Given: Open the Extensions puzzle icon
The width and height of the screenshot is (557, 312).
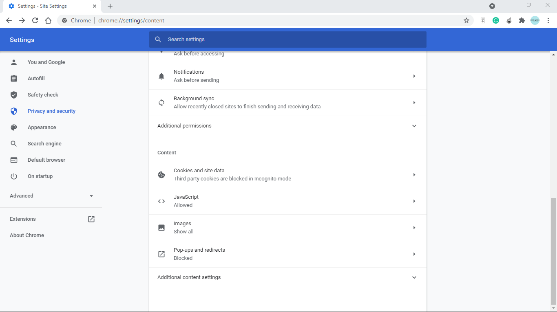Looking at the screenshot, I should pos(522,20).
